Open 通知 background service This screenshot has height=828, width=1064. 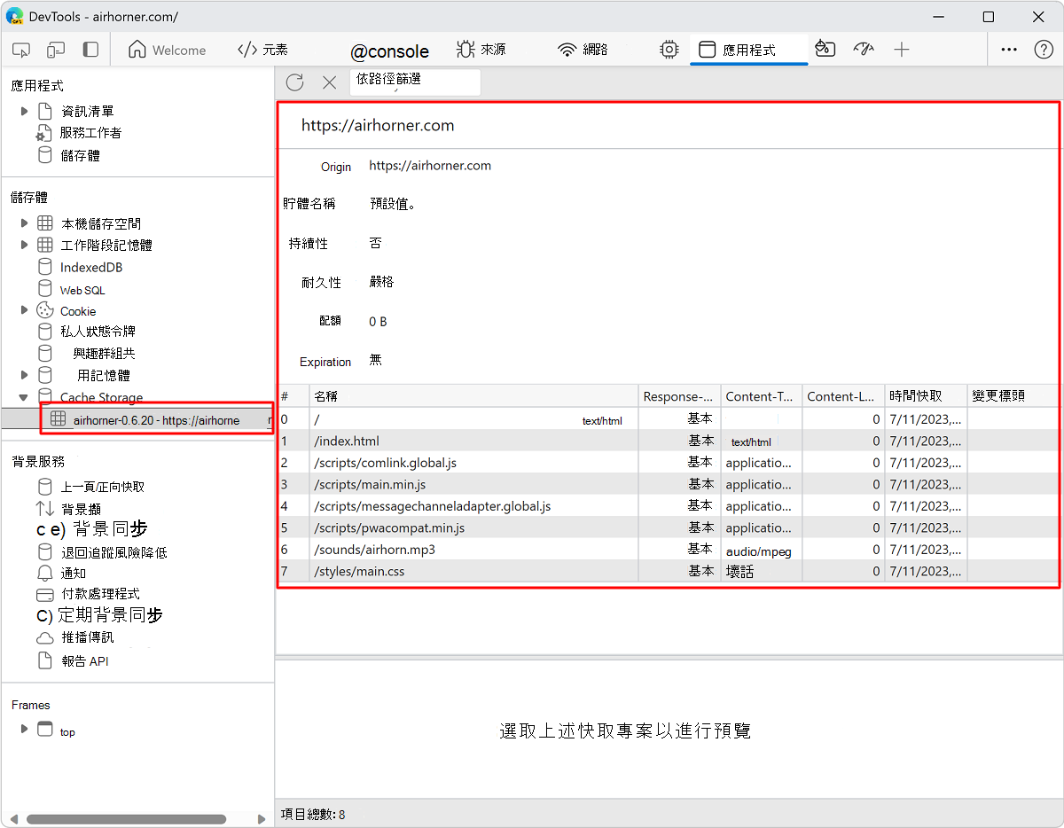[74, 574]
